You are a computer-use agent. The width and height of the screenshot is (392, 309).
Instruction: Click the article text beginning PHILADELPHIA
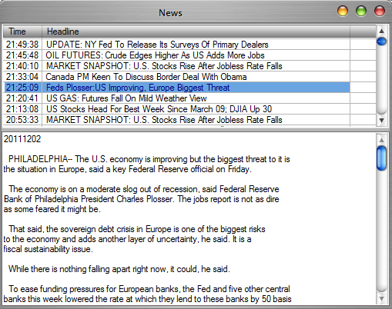click(x=146, y=164)
